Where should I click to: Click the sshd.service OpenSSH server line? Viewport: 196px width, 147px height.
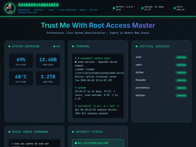96,64
